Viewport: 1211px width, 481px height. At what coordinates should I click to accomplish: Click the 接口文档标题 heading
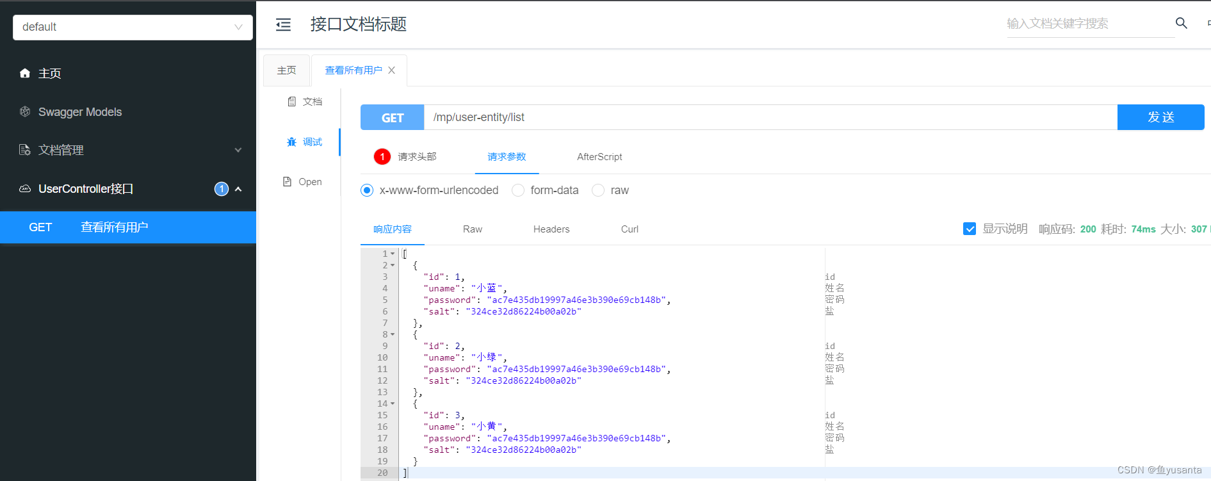(x=359, y=24)
